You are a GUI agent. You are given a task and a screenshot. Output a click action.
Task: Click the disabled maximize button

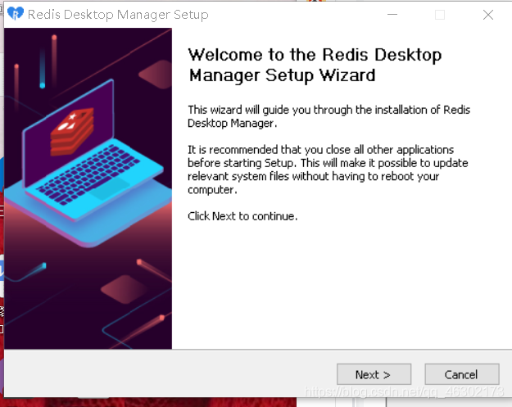tap(440, 15)
